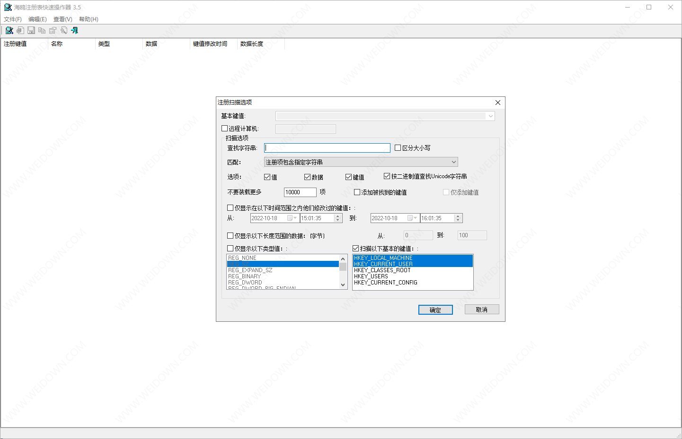
Task: Toggle the 区分大小写 checkbox
Action: tap(398, 148)
